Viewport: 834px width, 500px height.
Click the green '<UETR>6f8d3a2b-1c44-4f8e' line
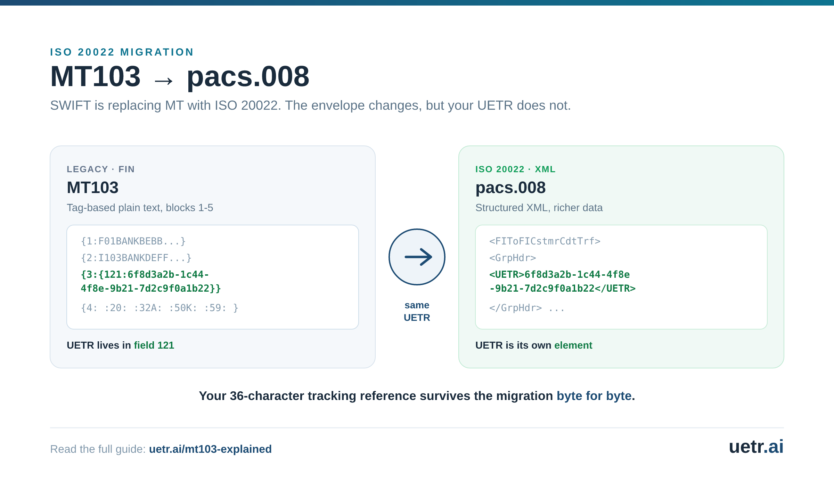pyautogui.click(x=559, y=275)
